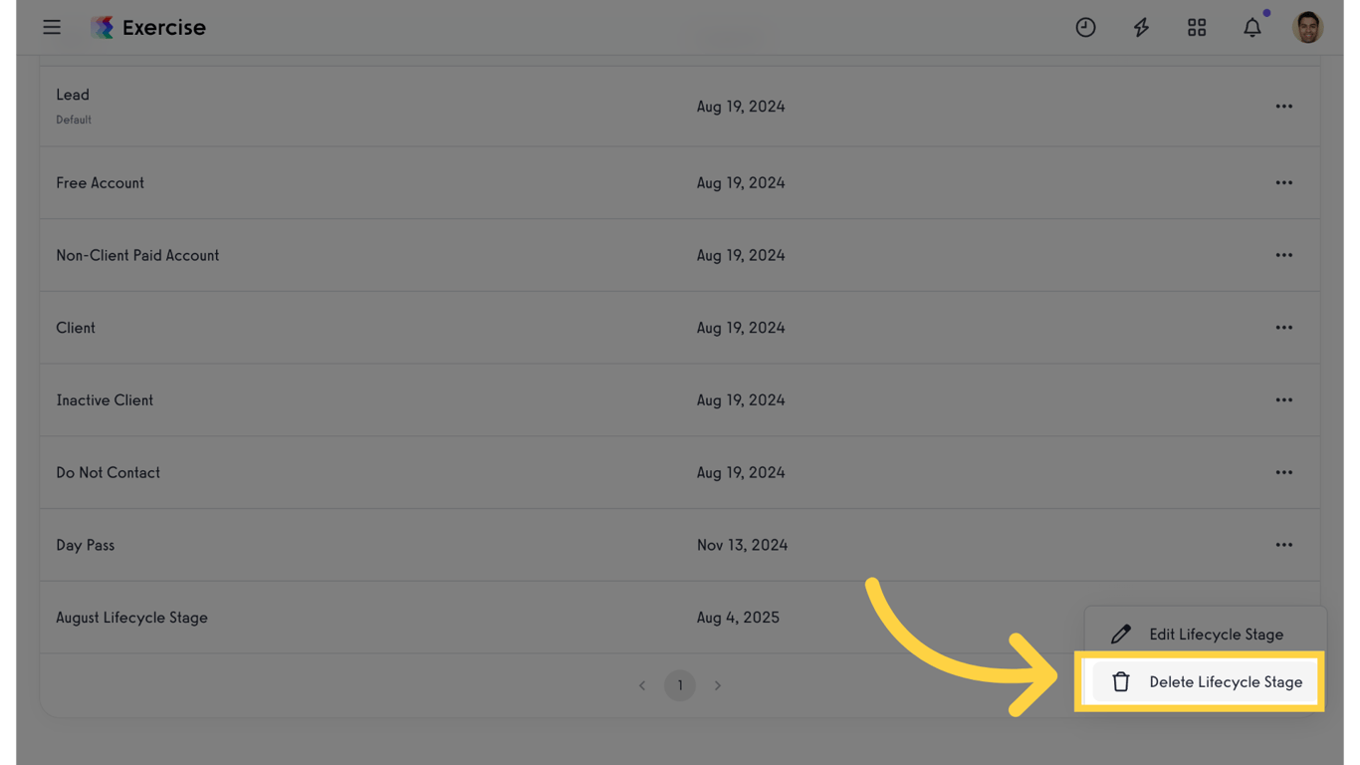1360x765 pixels.
Task: Open three-dot menu for Do Not Contact
Action: (x=1284, y=473)
